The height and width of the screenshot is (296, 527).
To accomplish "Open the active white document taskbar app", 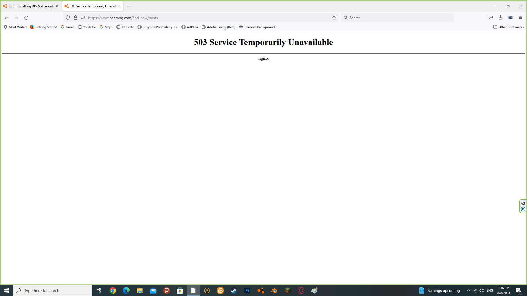I will [x=194, y=291].
